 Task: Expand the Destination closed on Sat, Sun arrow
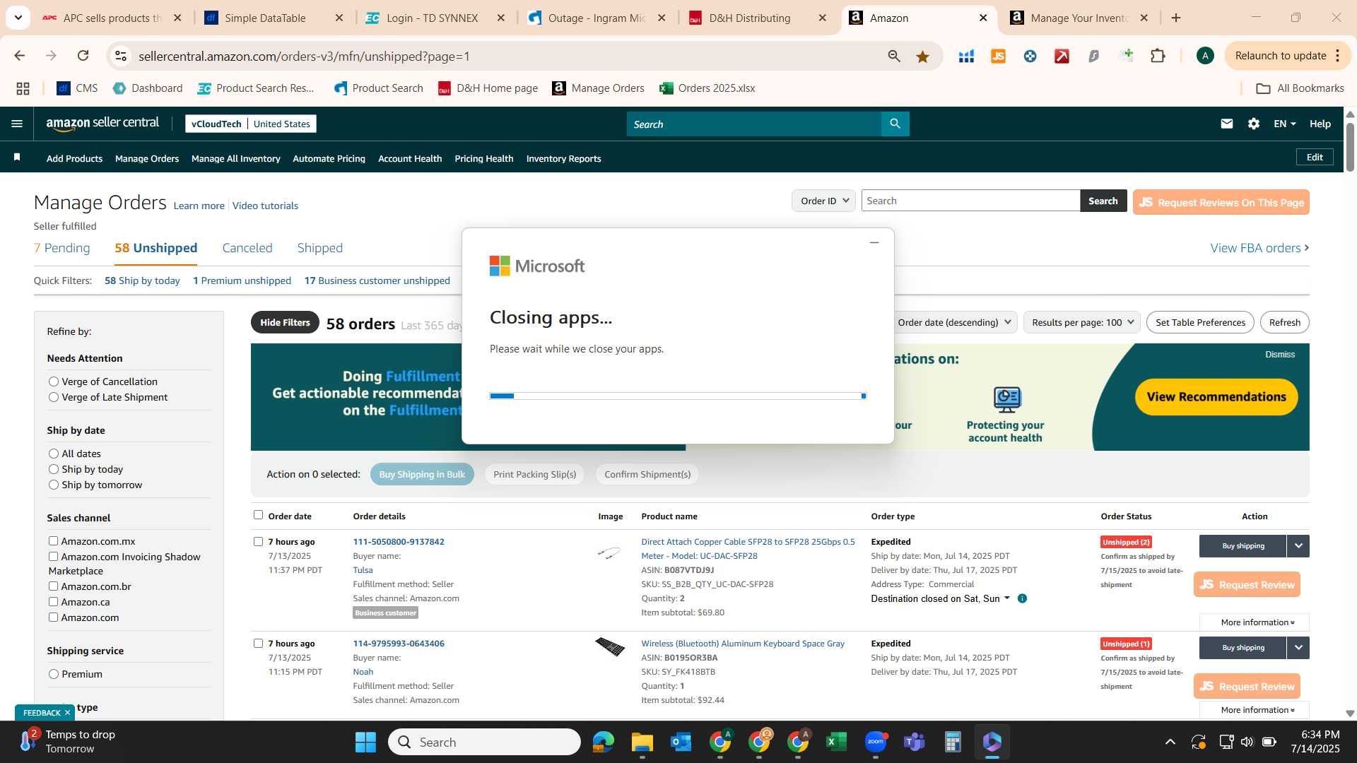click(1007, 598)
